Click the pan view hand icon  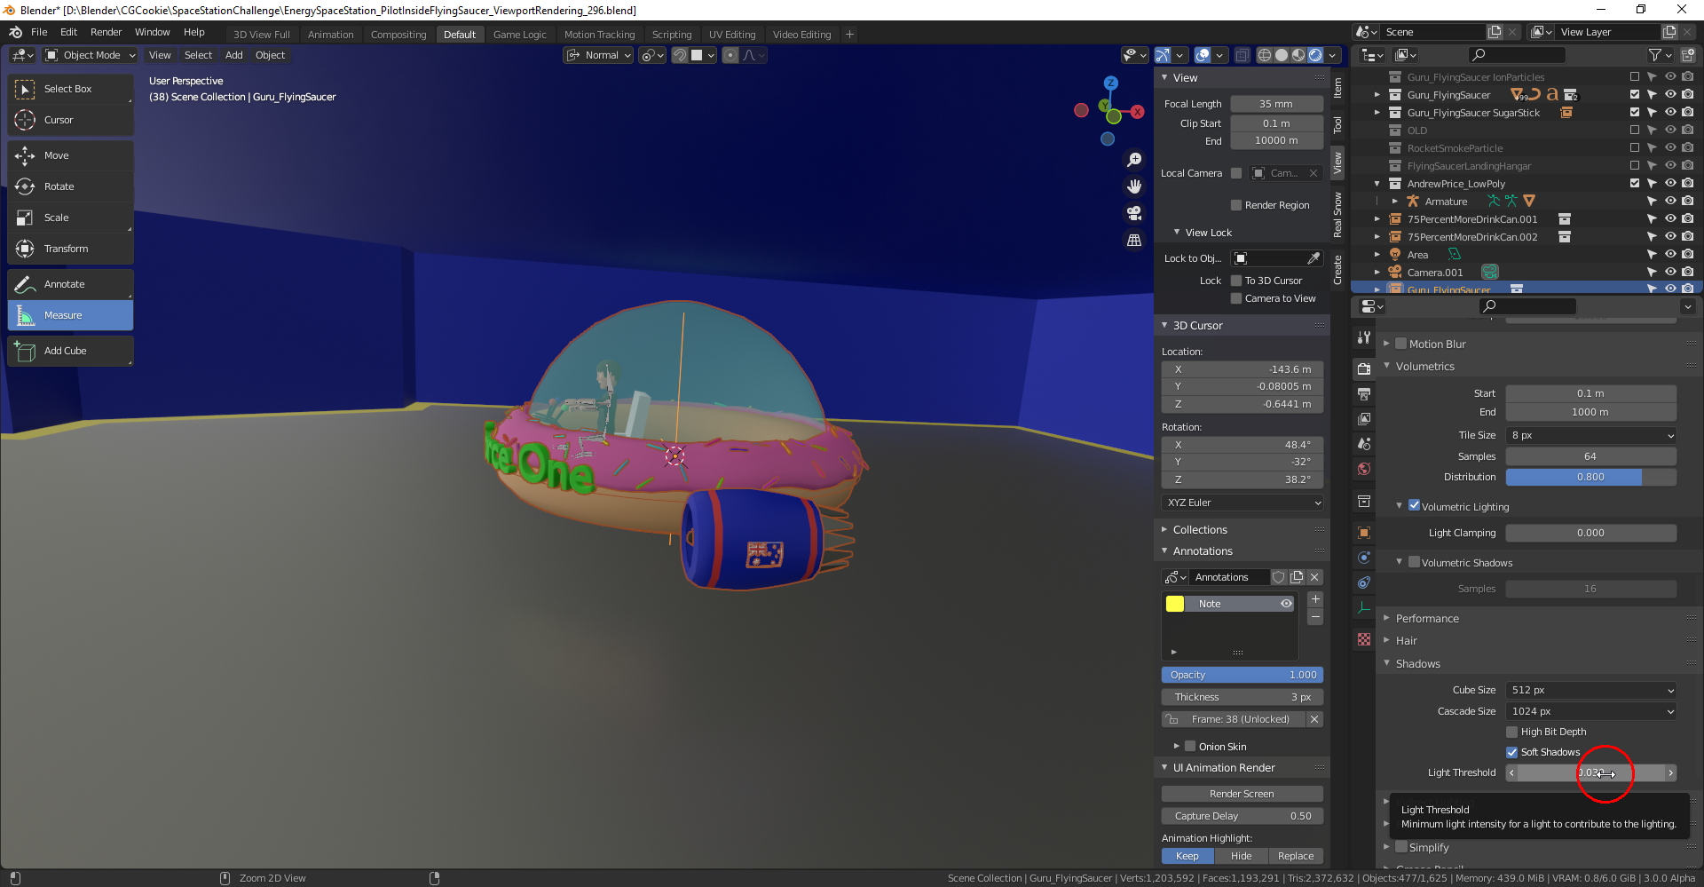coord(1134,186)
